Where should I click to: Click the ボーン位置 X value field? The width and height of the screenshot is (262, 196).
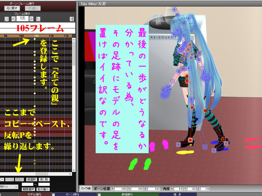(x=120, y=189)
